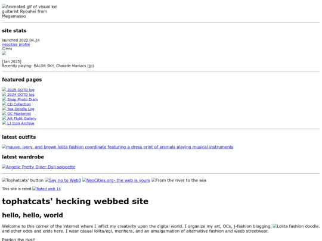This screenshot has width=322, height=241.
Task: Click the tophatcats' hecking webbed site title
Action: click(x=75, y=201)
